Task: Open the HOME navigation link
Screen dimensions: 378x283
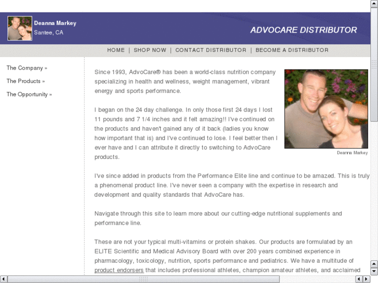Action: click(116, 50)
